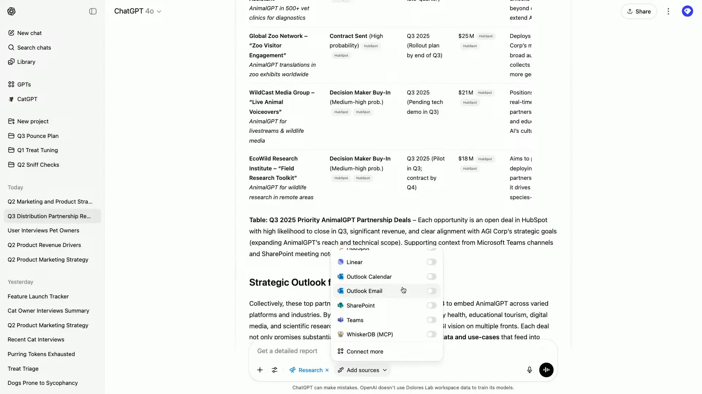Click the plus attach icon
This screenshot has height=394, width=702.
click(x=260, y=370)
